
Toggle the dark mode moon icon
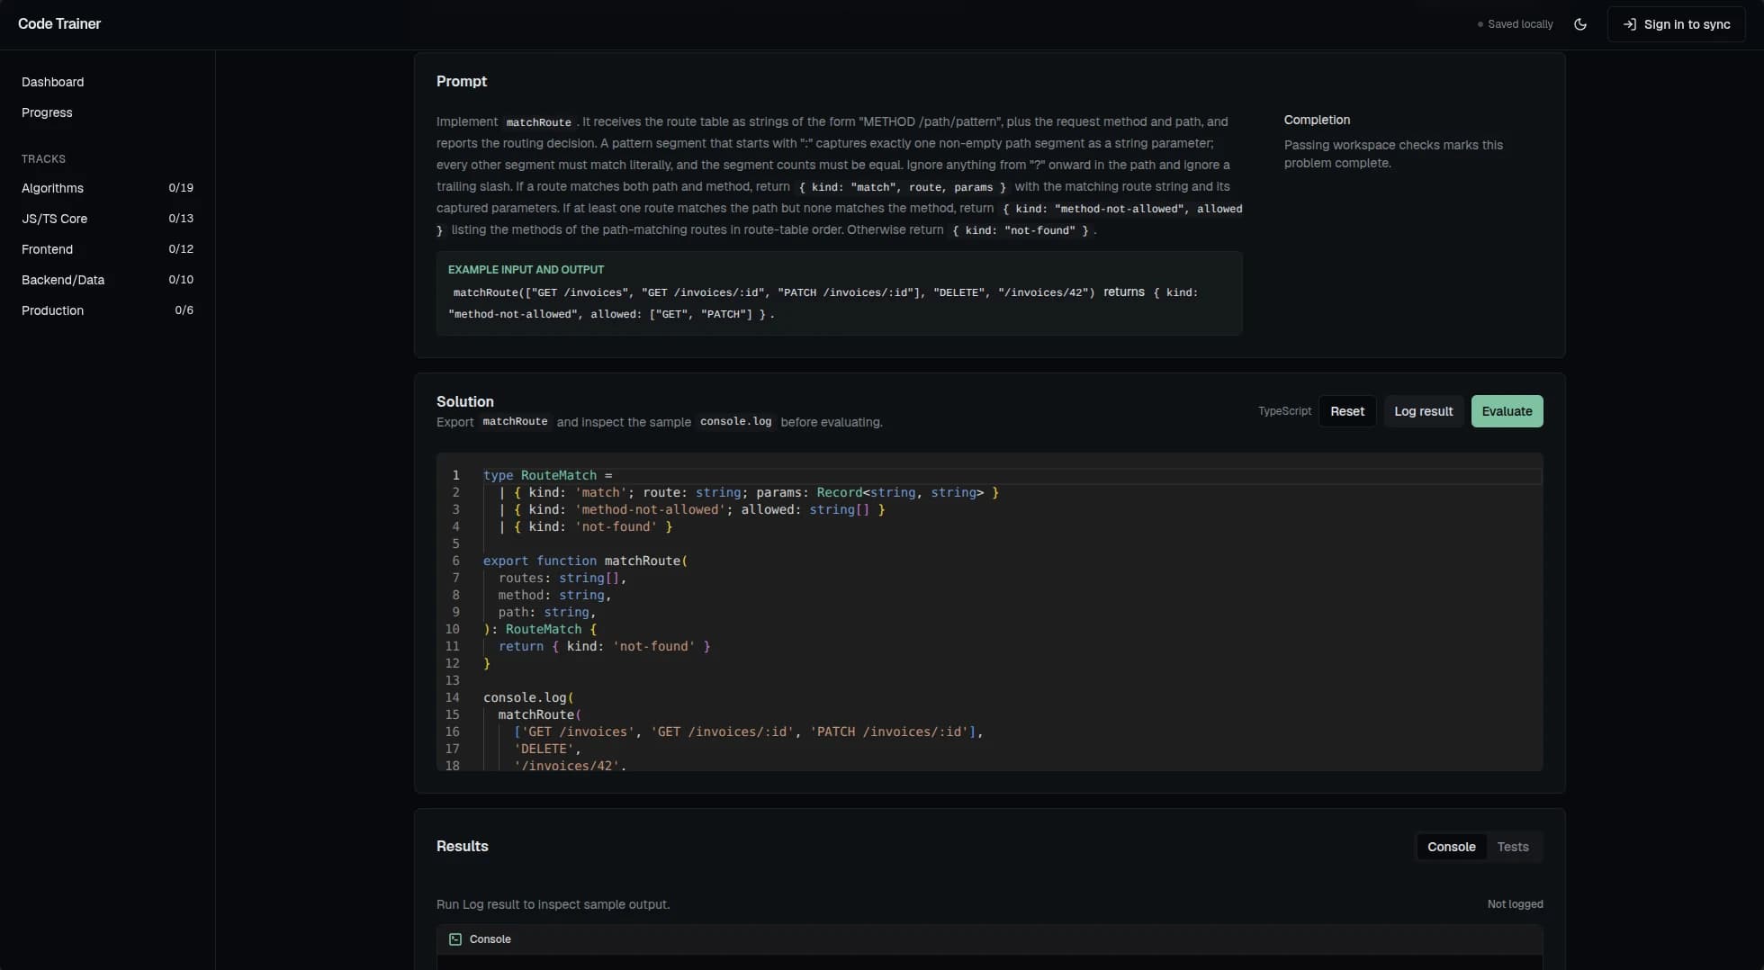coord(1580,24)
